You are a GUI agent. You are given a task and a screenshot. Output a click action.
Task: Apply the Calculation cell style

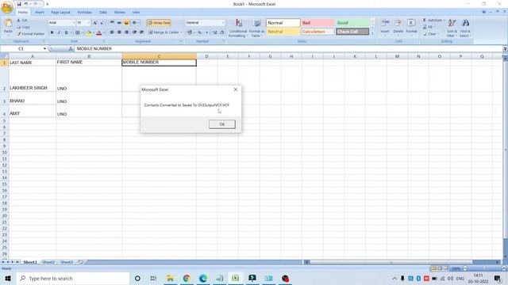point(317,32)
